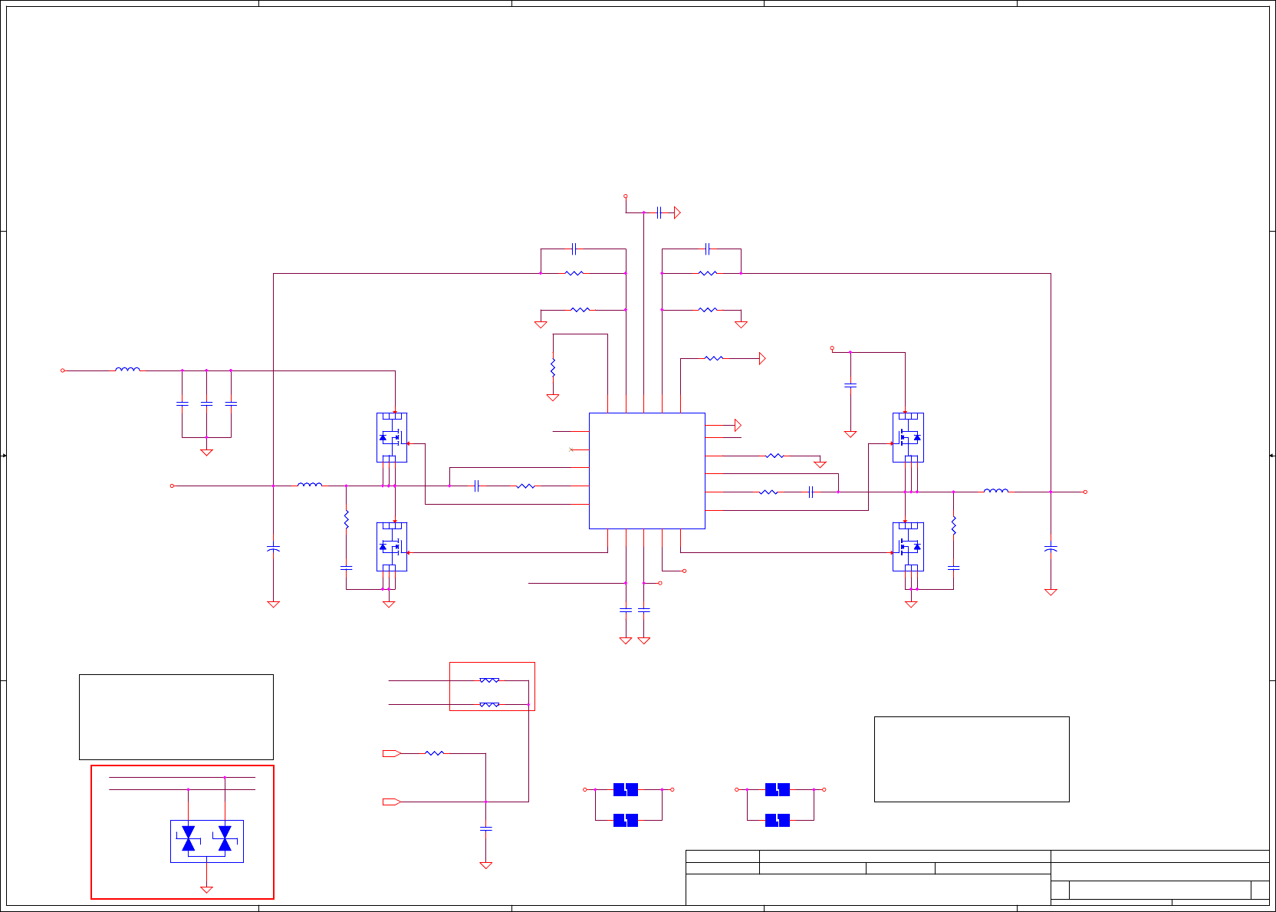
Task: Select the right capacitor below the IC
Action: click(x=644, y=610)
